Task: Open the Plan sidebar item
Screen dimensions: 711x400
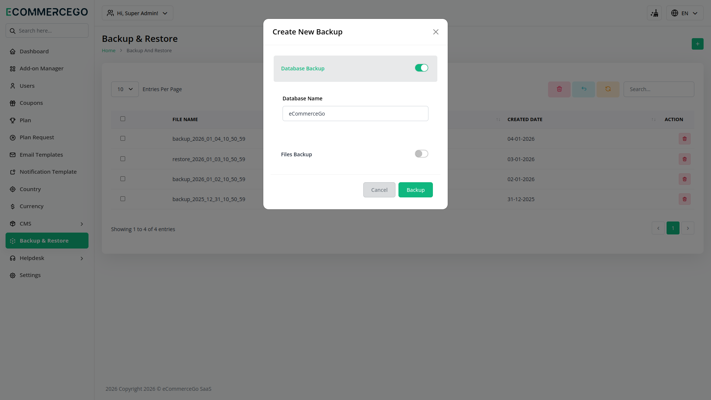Action: [x=47, y=120]
